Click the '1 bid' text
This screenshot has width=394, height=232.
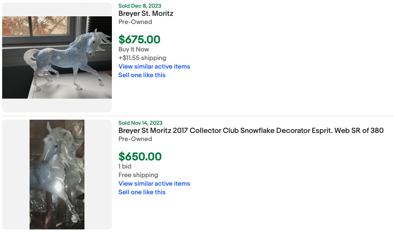[125, 166]
